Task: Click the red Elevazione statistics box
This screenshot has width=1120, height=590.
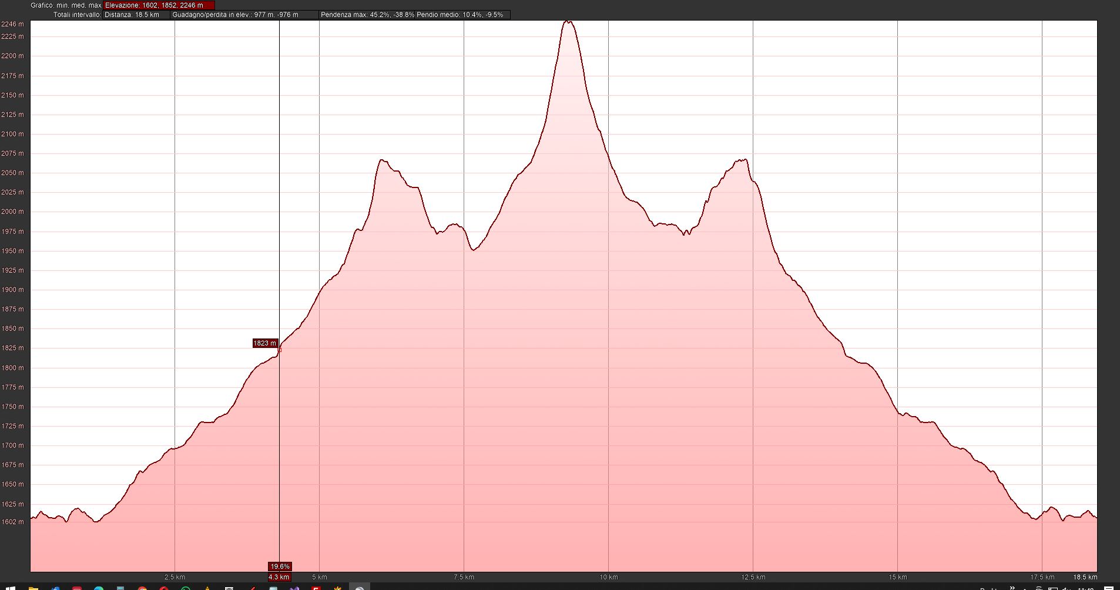Action: [x=159, y=5]
